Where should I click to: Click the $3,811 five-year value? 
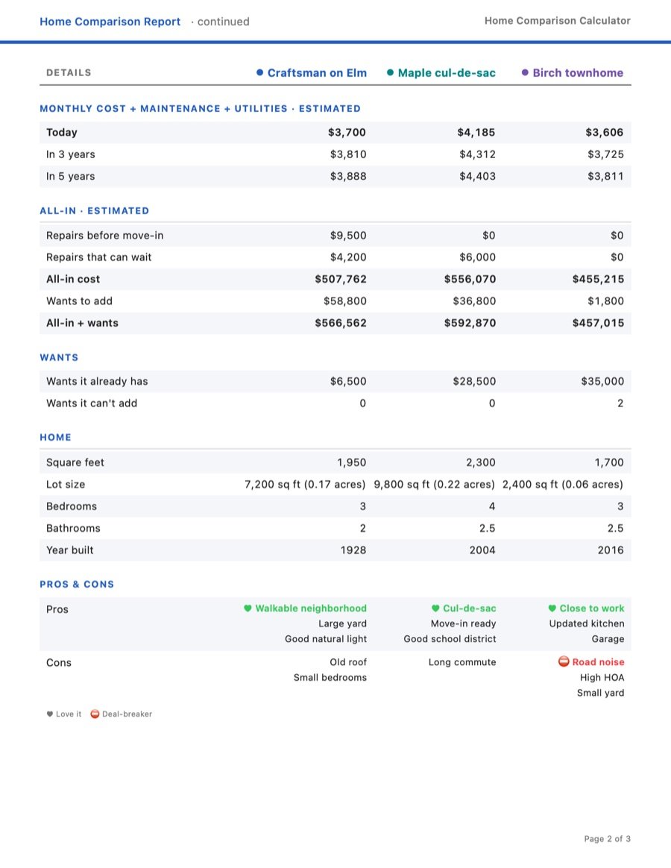(605, 176)
